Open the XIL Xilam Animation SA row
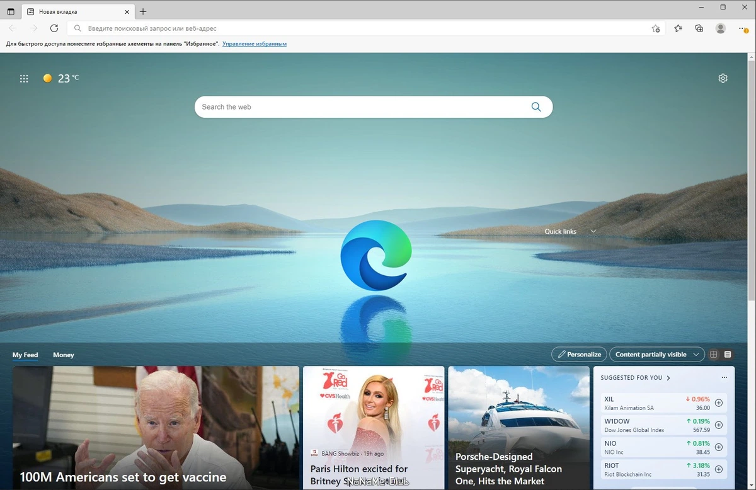 [x=664, y=403]
